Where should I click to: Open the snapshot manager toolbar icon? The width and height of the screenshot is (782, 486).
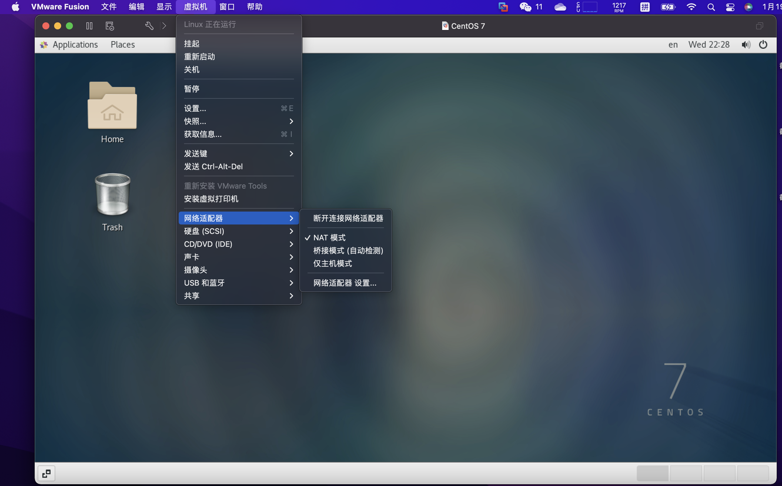point(110,26)
